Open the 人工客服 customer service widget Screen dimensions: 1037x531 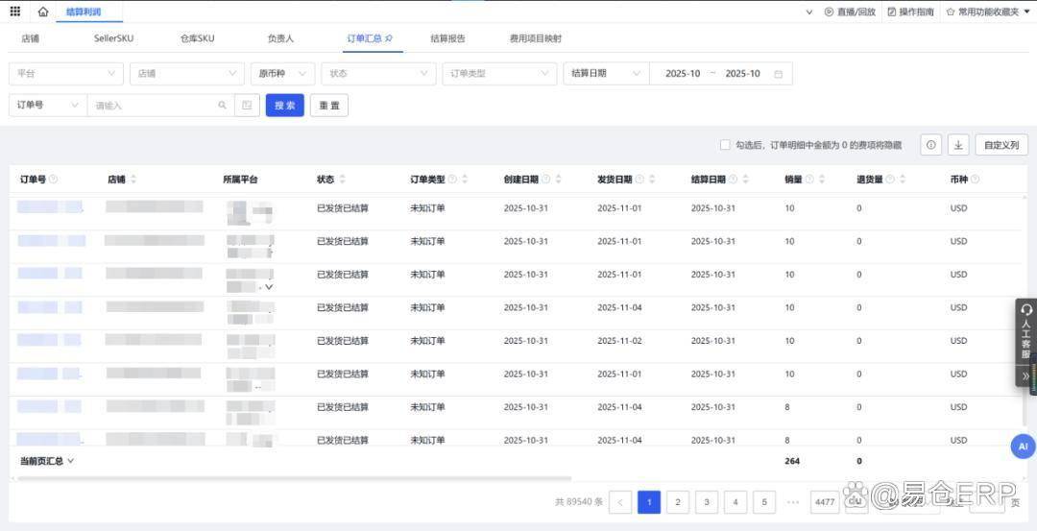pyautogui.click(x=1025, y=331)
